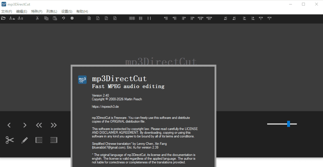Click the narrow hatched bar zoom icon

click(x=141, y=18)
